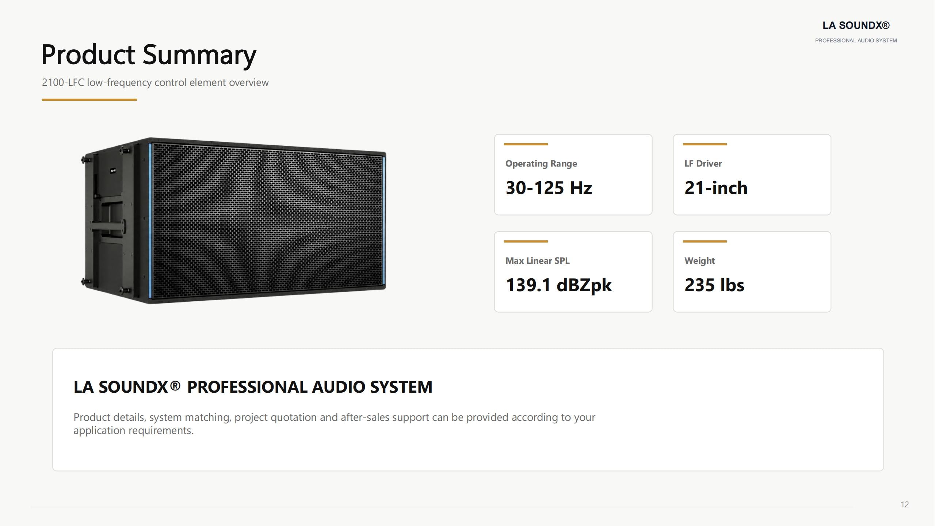Viewport: 935px width, 526px height.
Task: Click the small PROFESSIONAL AUDIO SYSTEM header tagline
Action: tap(856, 41)
